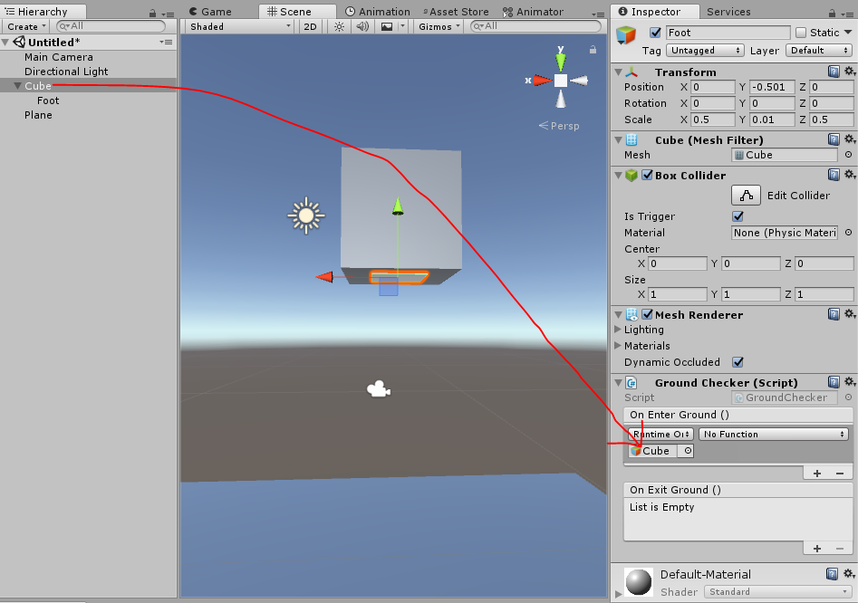This screenshot has height=603, width=858.
Task: Open the Shaded draw mode dropdown
Action: click(240, 26)
